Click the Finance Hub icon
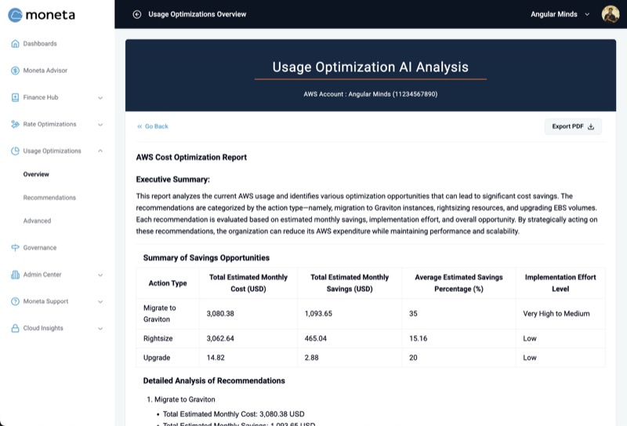 [15, 97]
